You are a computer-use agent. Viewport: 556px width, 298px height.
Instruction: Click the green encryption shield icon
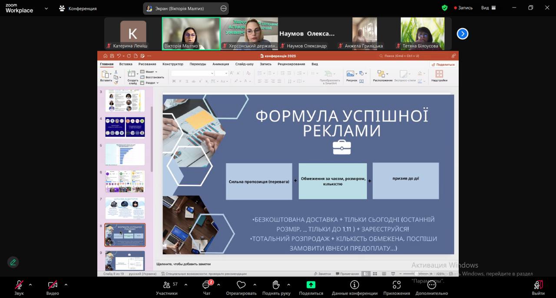tap(445, 8)
